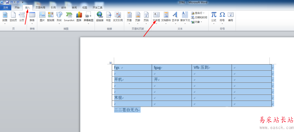Insert a cross-reference (交叉引用)

118,16
